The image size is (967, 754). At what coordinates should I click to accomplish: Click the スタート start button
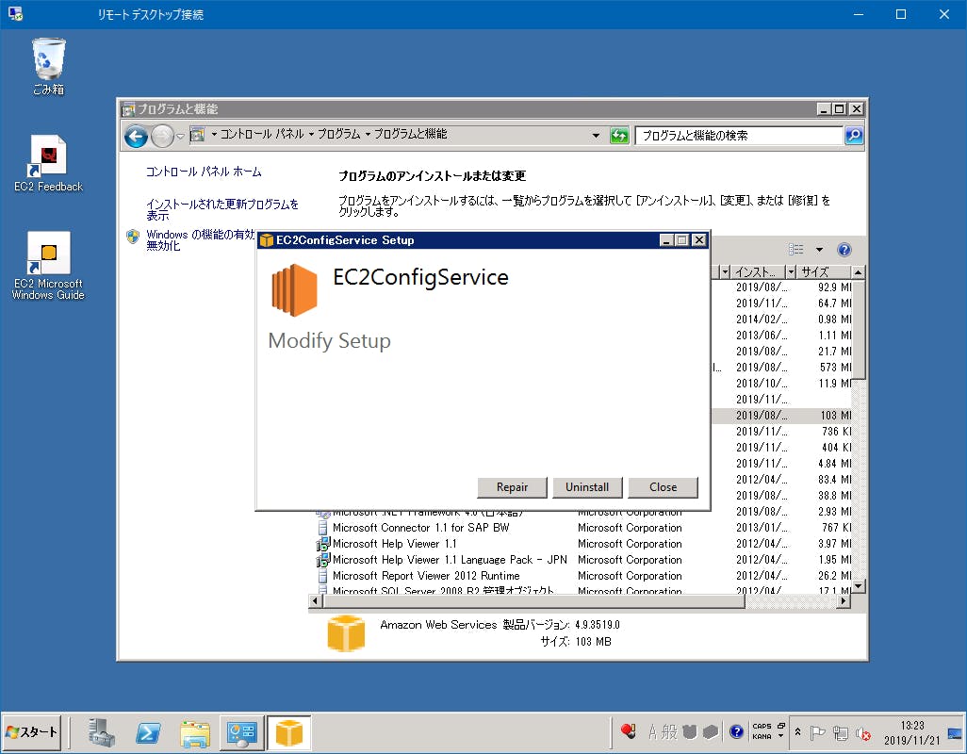coord(31,731)
